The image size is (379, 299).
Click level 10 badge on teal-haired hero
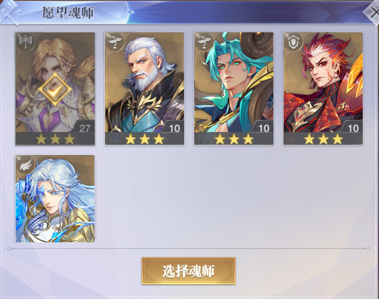263,128
